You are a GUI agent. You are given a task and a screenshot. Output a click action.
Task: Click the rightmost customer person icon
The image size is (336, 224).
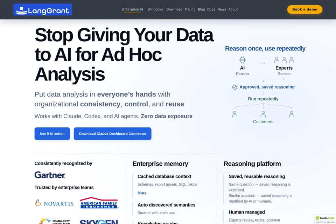click(x=292, y=114)
